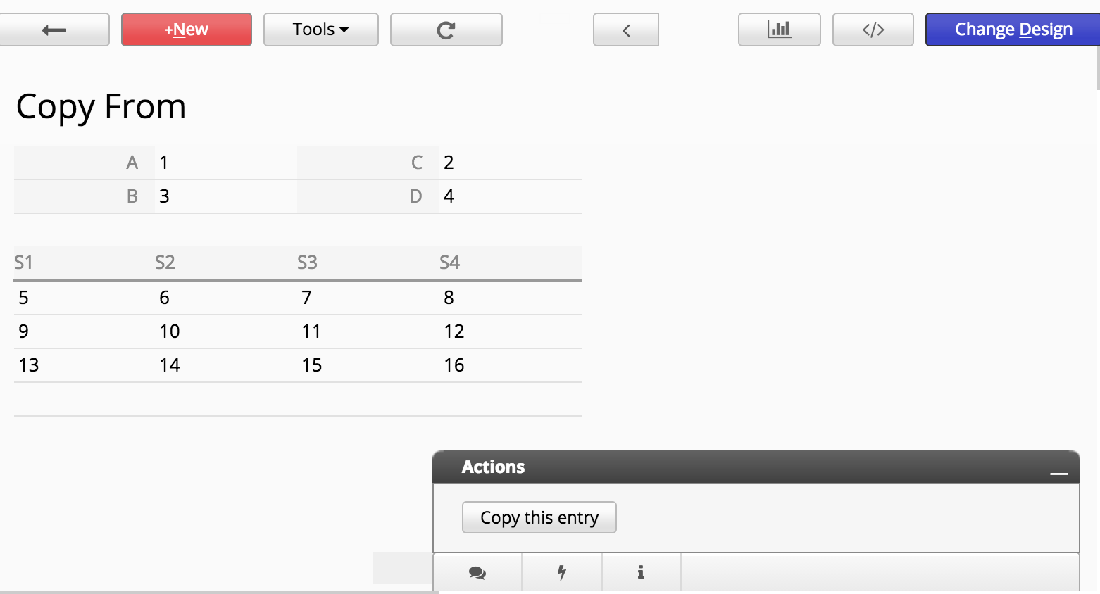Select the lightning bolt actions tab
The image size is (1100, 594).
point(562,572)
